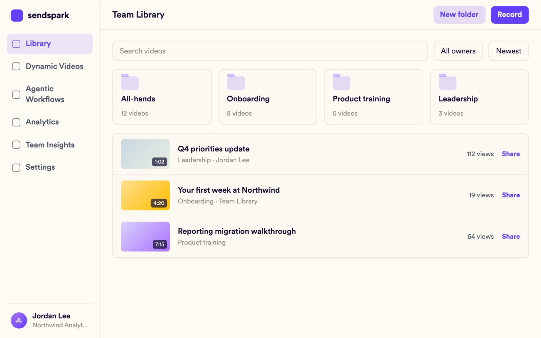Select the Leadership folder name

pyautogui.click(x=458, y=99)
